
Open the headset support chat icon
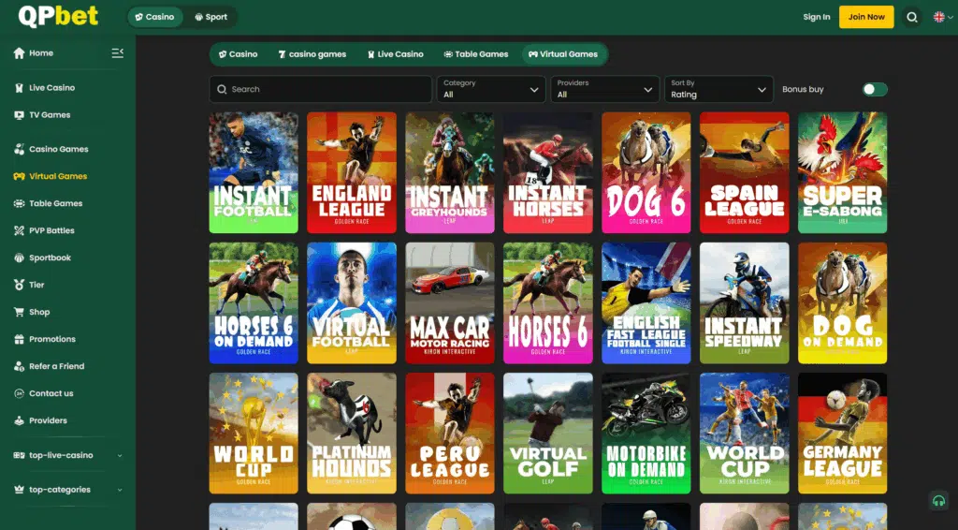coord(937,501)
